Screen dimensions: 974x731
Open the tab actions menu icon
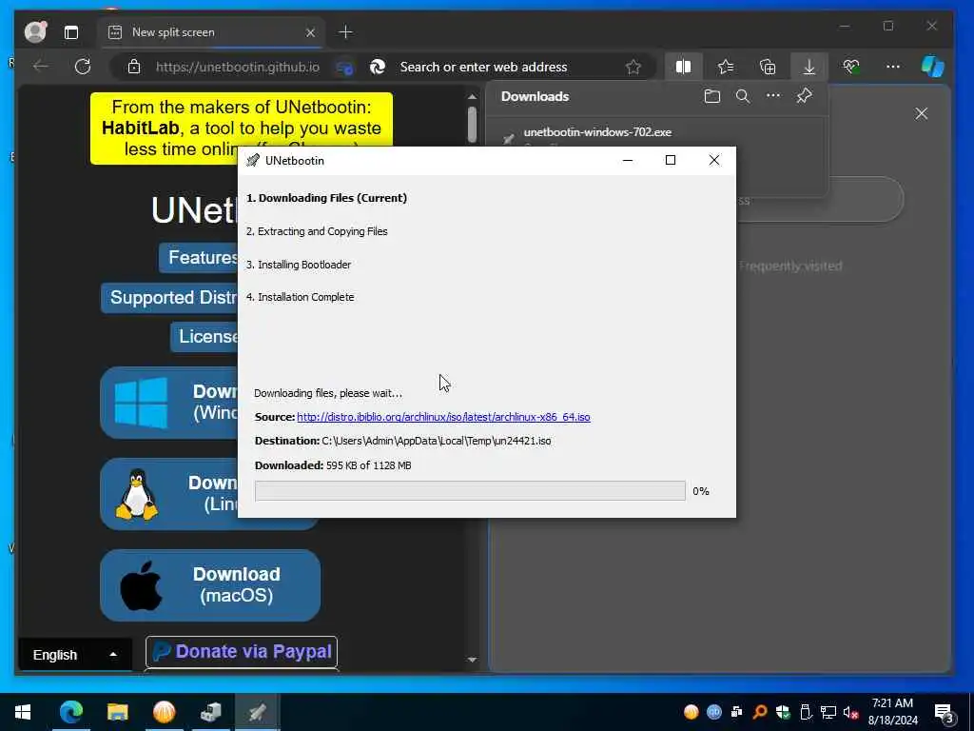point(71,32)
